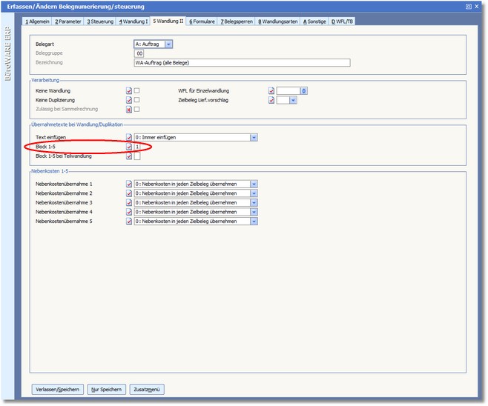Click the screenshot icon in the title bar

(x=468, y=6)
